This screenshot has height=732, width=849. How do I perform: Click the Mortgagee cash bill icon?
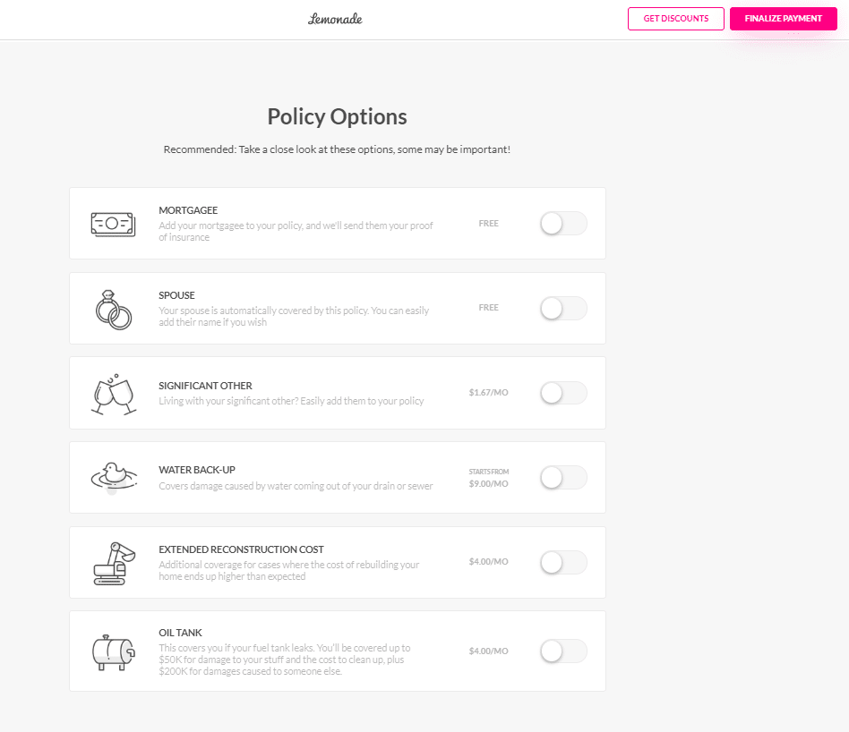(113, 224)
